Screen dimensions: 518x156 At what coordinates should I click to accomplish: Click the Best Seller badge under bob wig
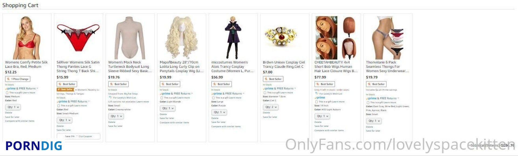[x=325, y=84]
